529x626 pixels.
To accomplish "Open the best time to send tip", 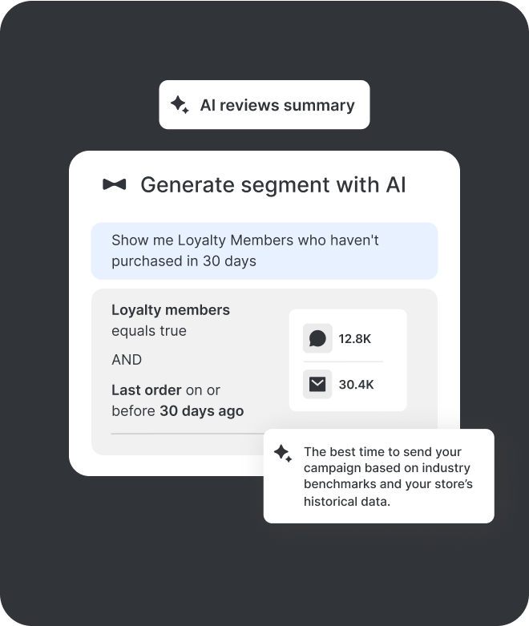I will tap(386, 476).
